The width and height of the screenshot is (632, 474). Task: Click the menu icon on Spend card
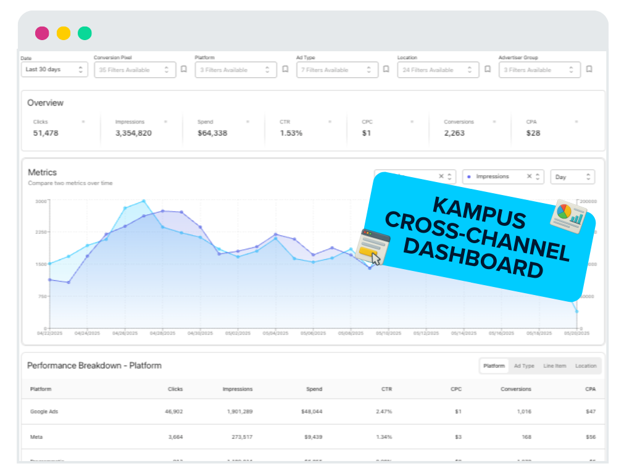pyautogui.click(x=248, y=122)
